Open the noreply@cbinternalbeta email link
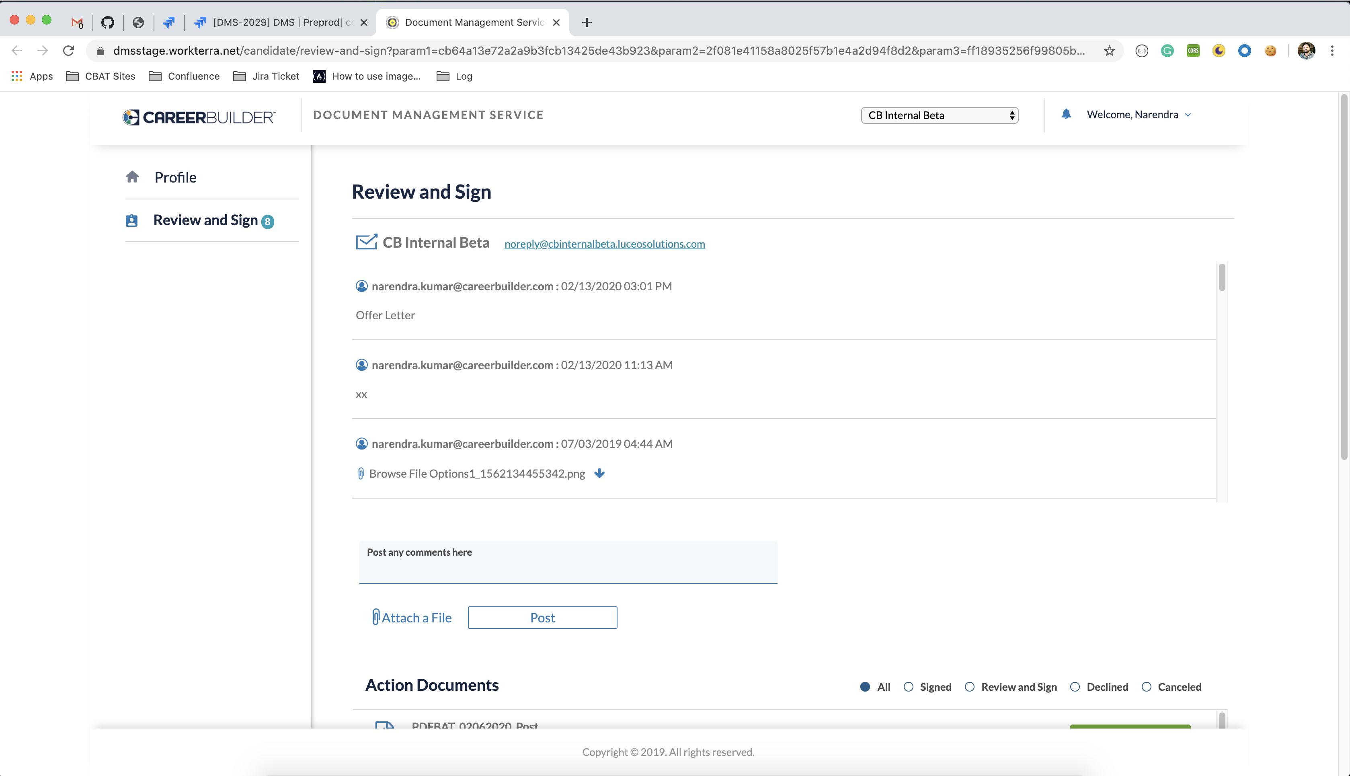Screen dimensions: 1350x776 (605, 244)
